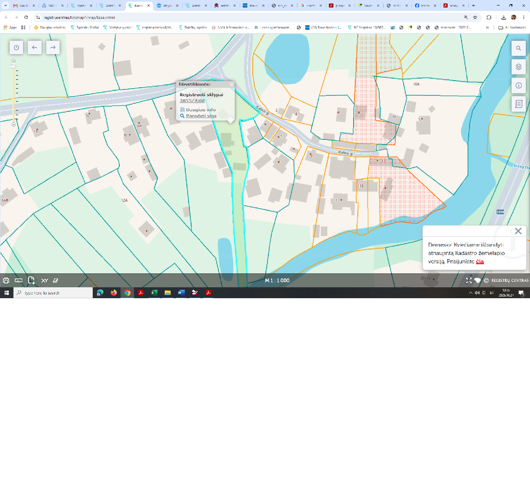Open Firefox from the taskbar
Screen dimensions: 530x504
(x=113, y=293)
